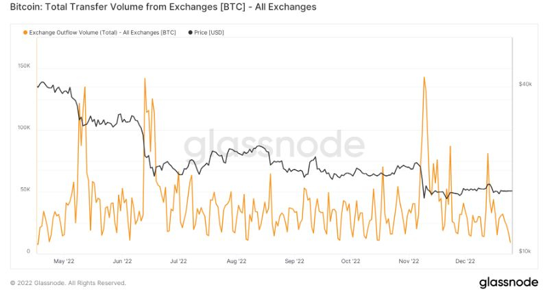
Task: Select the Dec '22 x-axis label
Action: click(x=466, y=261)
